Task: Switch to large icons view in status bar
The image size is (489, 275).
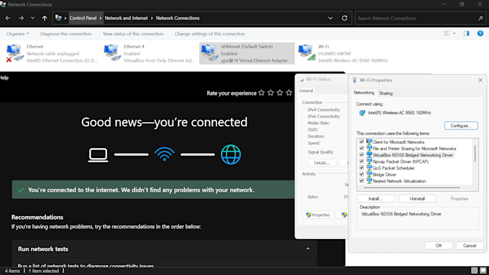Action: (483, 271)
